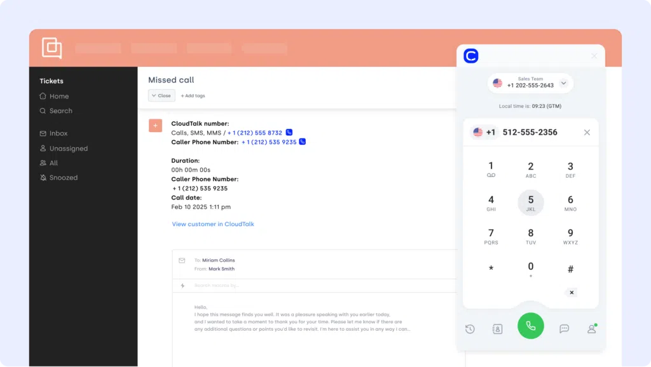Image resolution: width=651 pixels, height=367 pixels.
Task: Click View customer in CloudTalk link
Action: pos(213,224)
